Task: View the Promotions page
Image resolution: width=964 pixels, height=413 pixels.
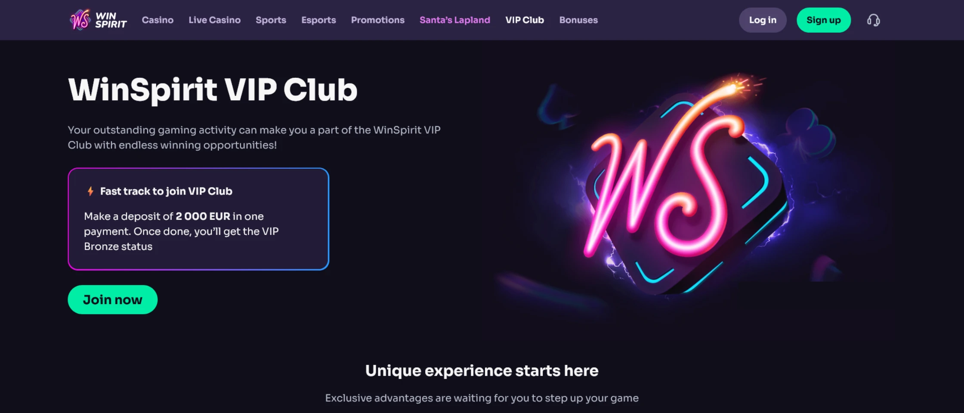Action: point(377,20)
